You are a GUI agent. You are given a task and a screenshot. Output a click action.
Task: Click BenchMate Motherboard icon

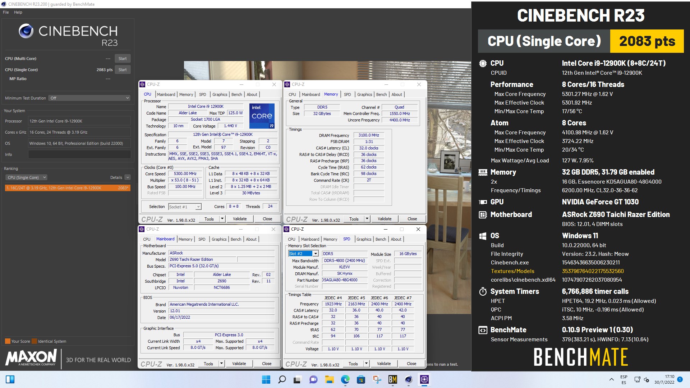(483, 215)
